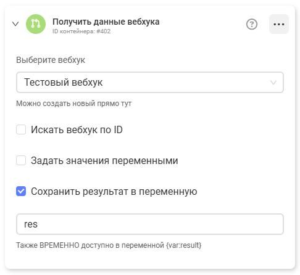Open the three-dots more options menu
This screenshot has height=275, width=300.
click(x=279, y=24)
